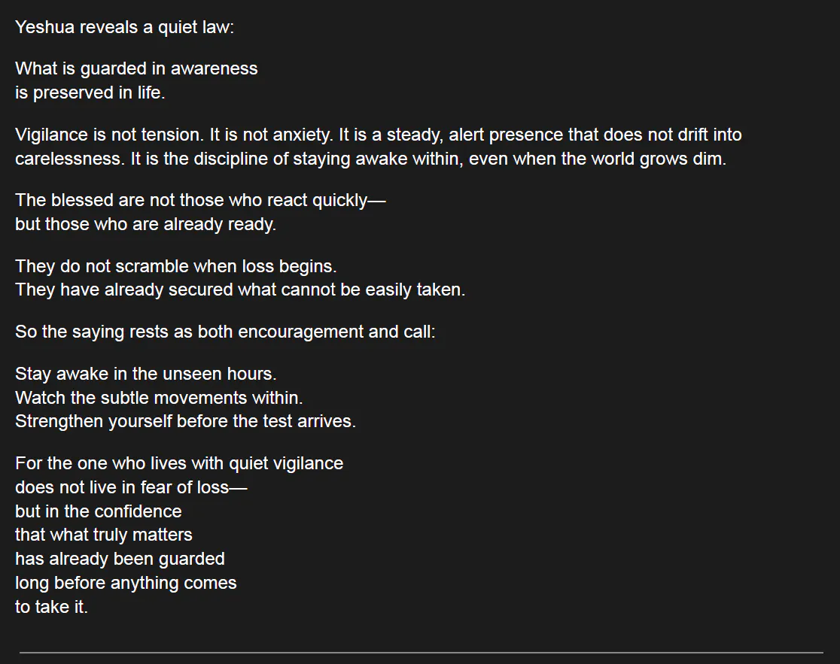
Task: Click the line starting "They have already secured"
Action: (240, 290)
